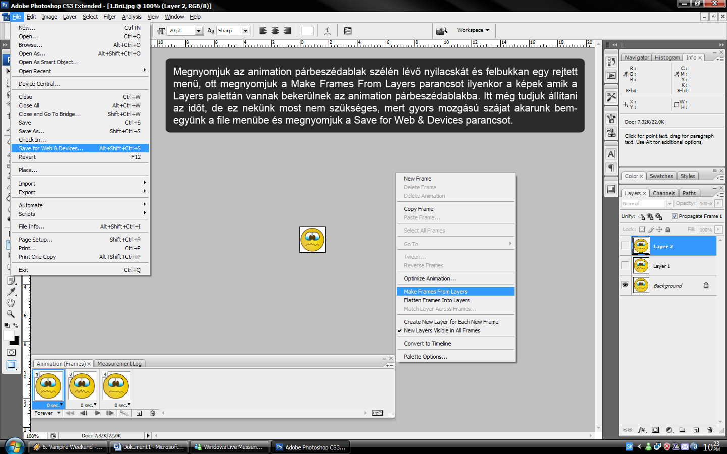Choose Save for Web & Devices

coord(51,148)
